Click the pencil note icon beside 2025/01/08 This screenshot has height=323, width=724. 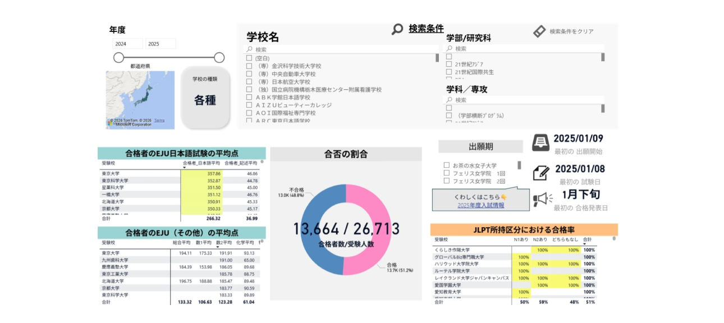click(541, 172)
